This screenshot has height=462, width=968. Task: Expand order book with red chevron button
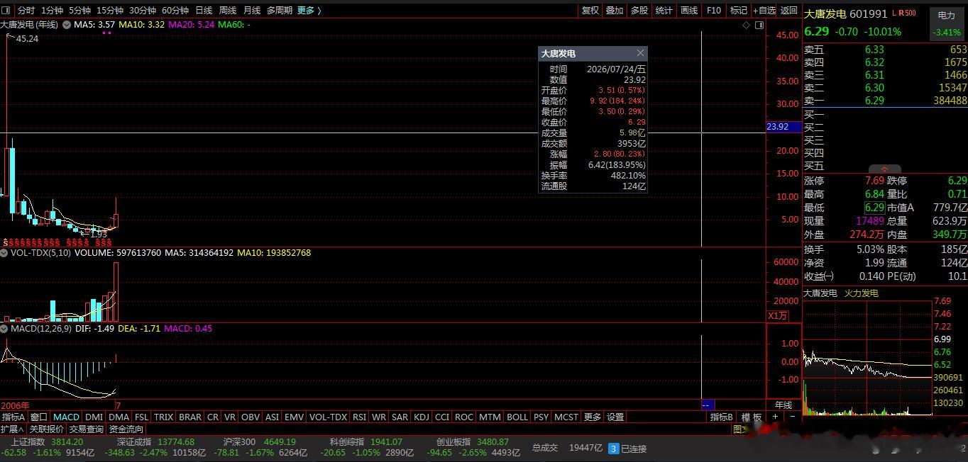884,169
